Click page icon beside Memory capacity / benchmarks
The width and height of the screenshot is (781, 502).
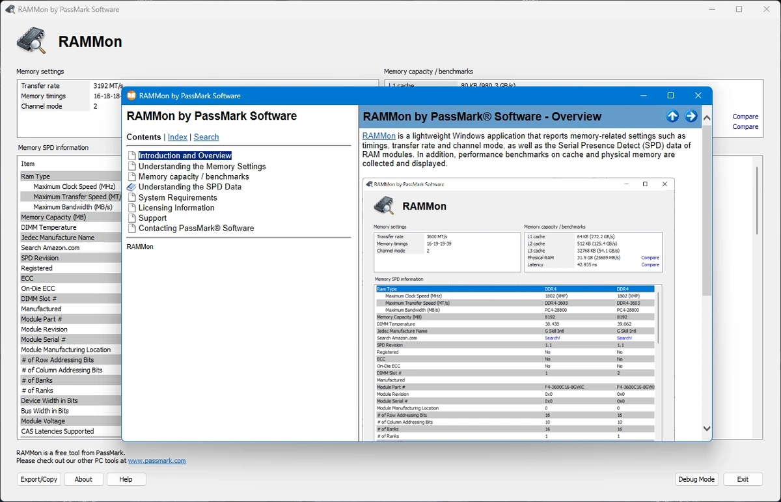pos(131,176)
